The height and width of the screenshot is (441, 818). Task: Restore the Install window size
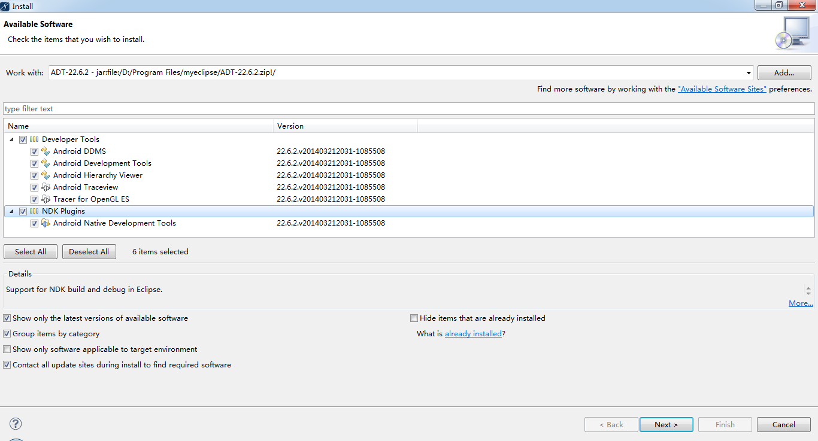tap(778, 5)
